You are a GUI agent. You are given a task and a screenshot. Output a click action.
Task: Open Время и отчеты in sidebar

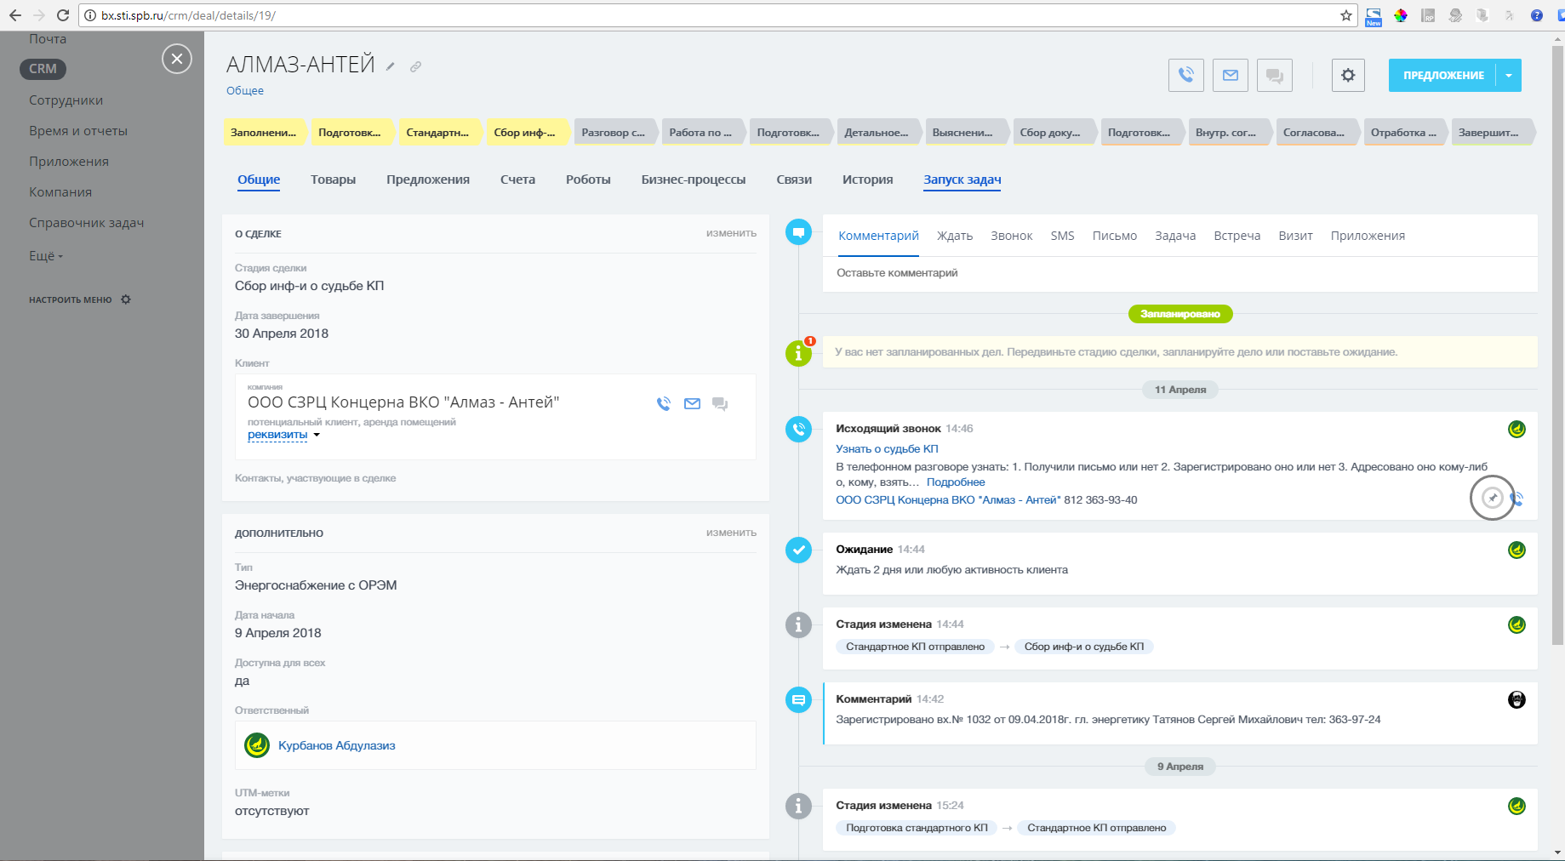click(78, 131)
